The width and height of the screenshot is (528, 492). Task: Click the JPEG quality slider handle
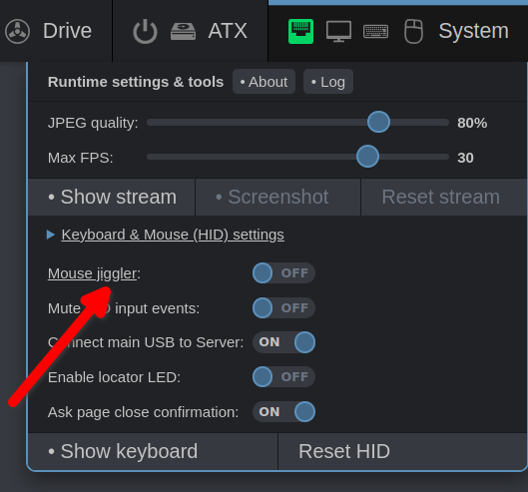[x=379, y=122]
